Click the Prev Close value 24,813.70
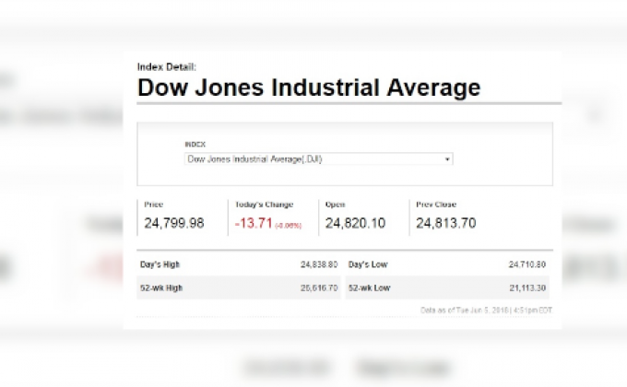 445,223
